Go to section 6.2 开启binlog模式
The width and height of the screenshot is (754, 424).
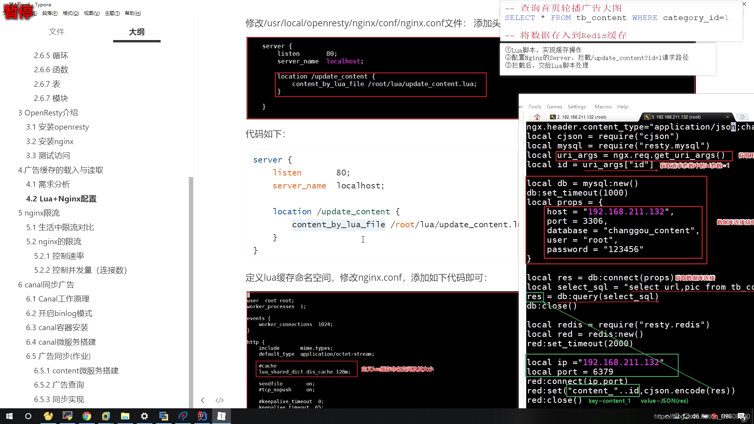[59, 313]
